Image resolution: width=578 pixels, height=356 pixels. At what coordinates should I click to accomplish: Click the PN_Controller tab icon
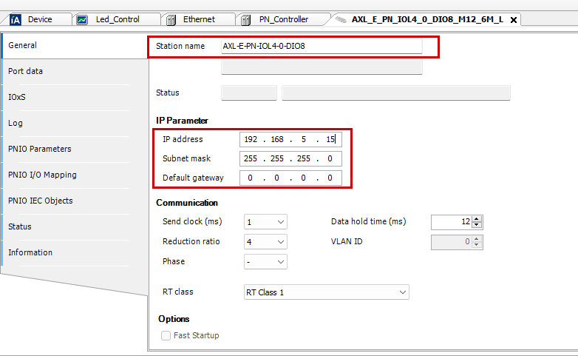pyautogui.click(x=248, y=19)
